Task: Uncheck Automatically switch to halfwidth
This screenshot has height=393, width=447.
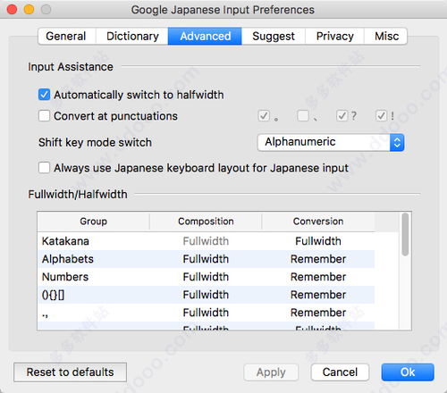Action: tap(44, 95)
